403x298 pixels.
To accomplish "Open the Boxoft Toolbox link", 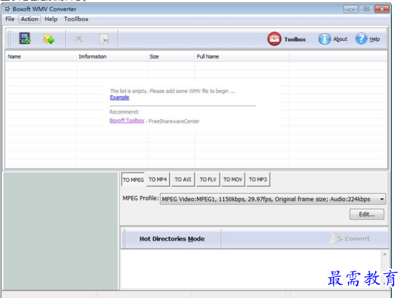I will [x=127, y=120].
